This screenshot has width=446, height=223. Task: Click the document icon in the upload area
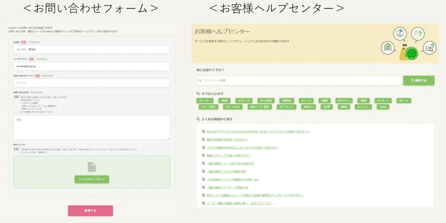[91, 167]
